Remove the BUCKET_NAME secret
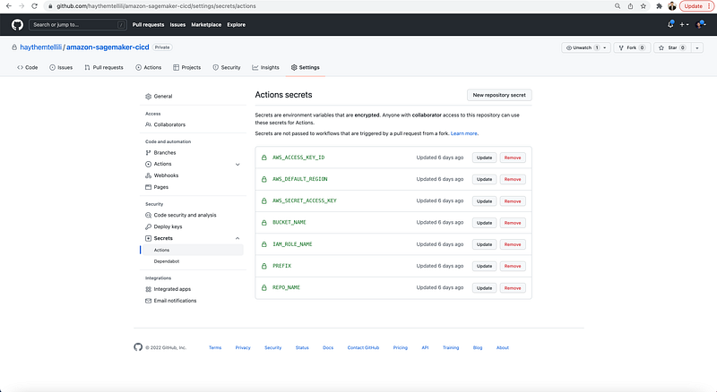The width and height of the screenshot is (717, 392). [513, 223]
